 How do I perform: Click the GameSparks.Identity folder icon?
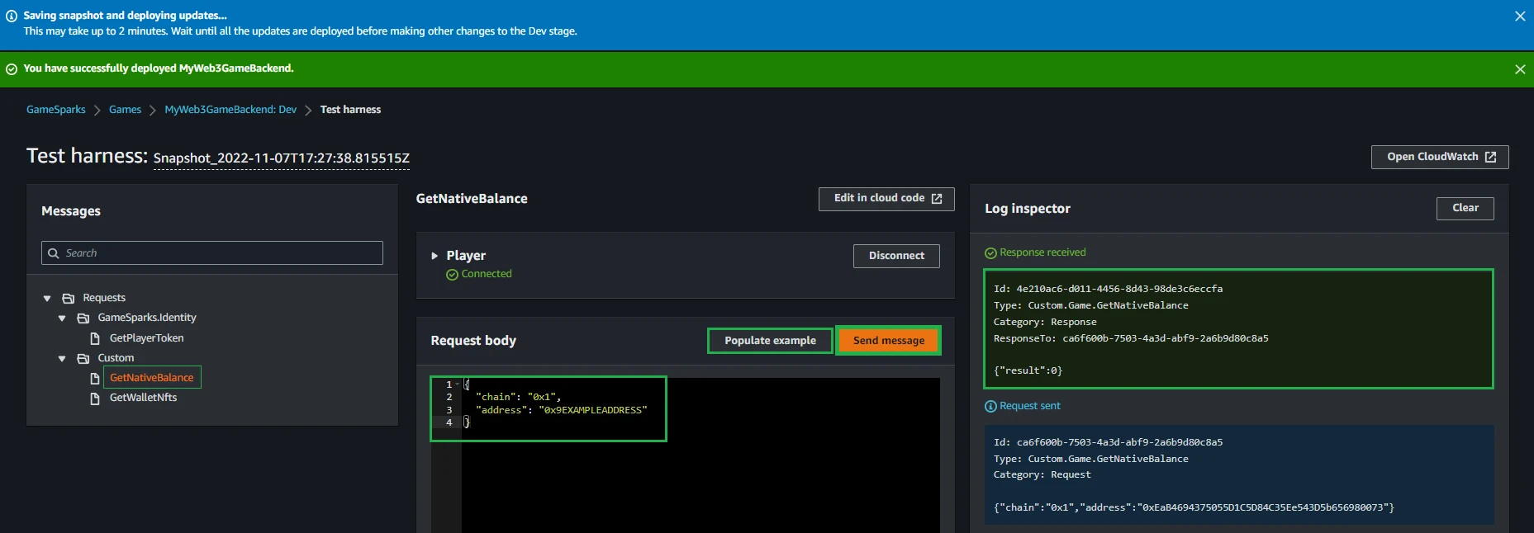(x=83, y=318)
